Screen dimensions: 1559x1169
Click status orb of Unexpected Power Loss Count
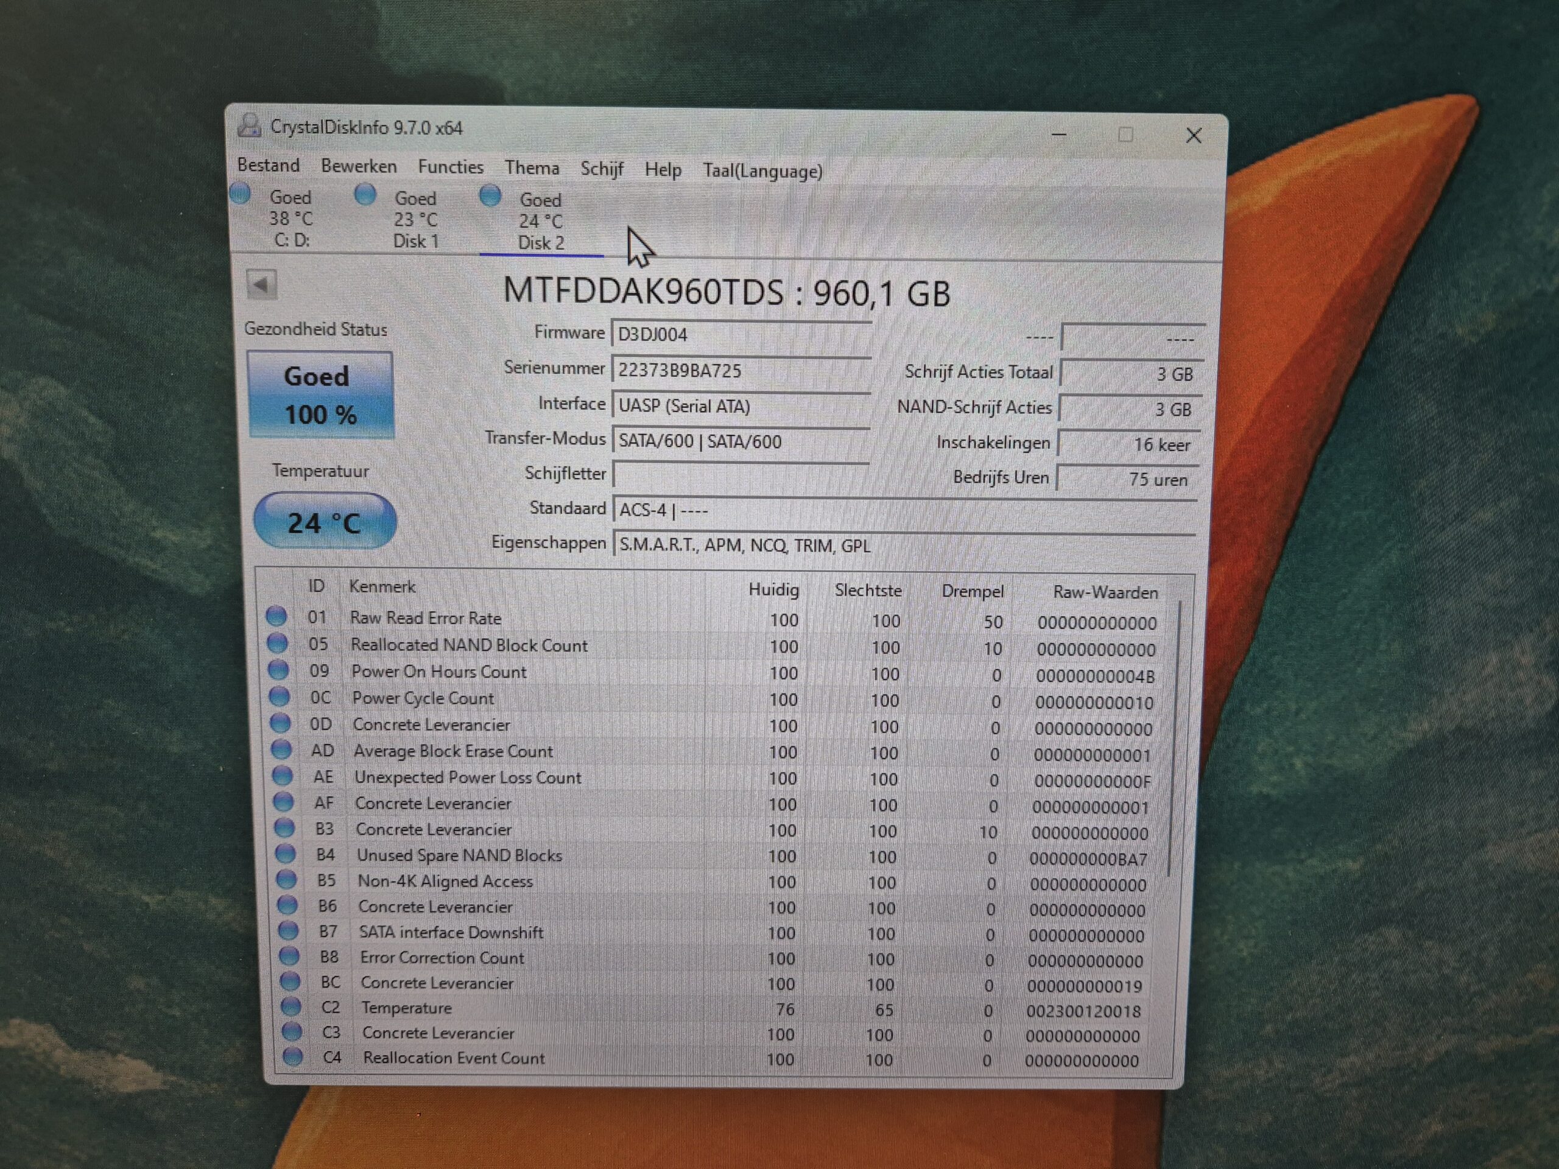(283, 775)
